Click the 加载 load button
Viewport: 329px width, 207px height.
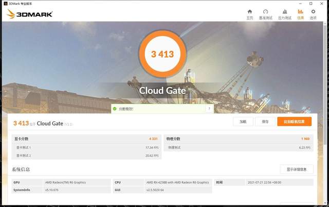[243, 122]
